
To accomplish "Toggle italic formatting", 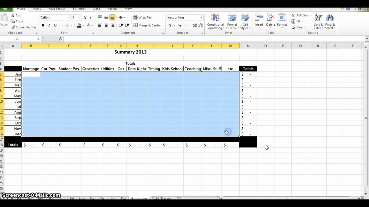I will pyautogui.click(x=49, y=25).
